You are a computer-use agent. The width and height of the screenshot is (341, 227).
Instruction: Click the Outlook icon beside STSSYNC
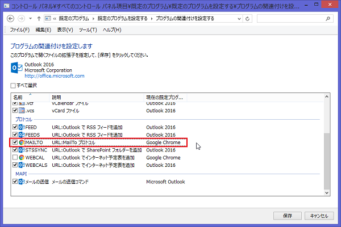[x=22, y=150]
